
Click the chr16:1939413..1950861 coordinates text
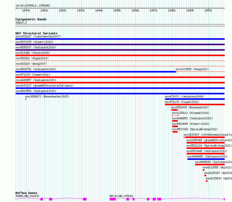pos(33,6)
